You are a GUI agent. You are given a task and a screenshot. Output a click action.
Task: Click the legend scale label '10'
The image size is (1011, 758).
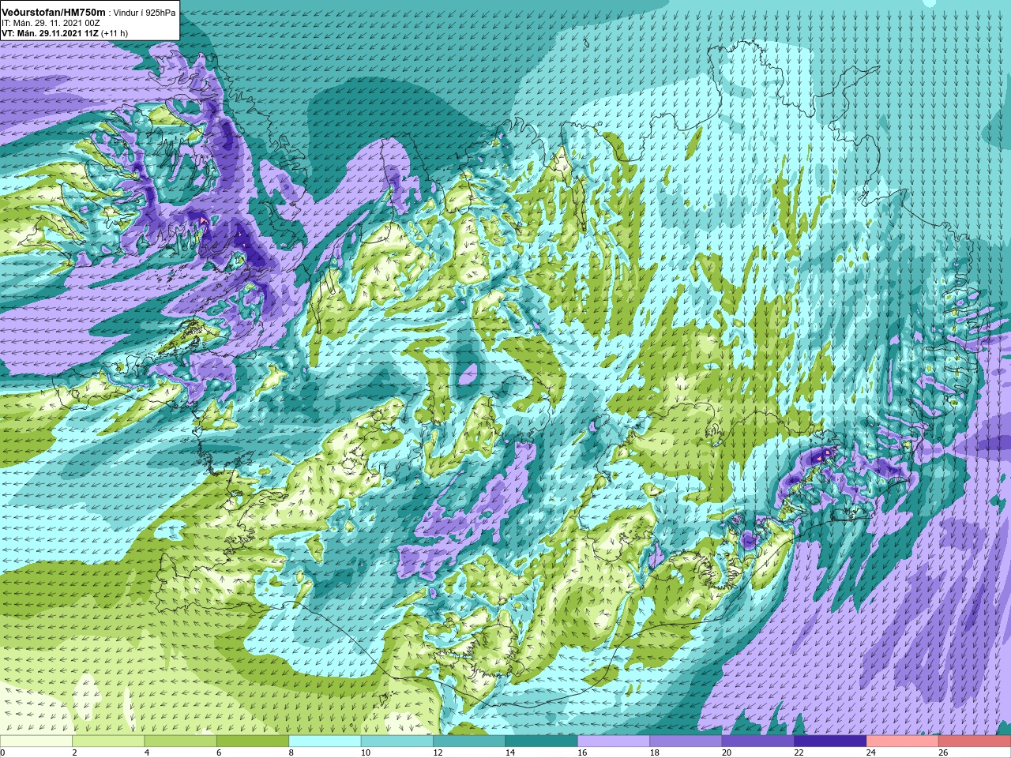366,752
